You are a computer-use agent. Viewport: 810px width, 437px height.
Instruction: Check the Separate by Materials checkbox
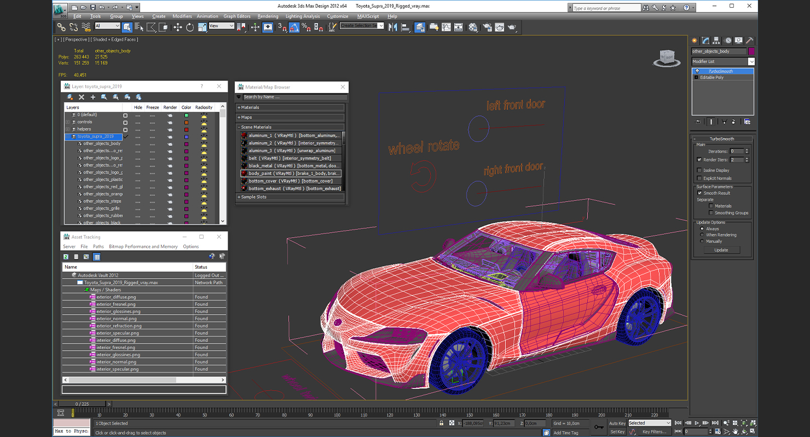click(711, 206)
